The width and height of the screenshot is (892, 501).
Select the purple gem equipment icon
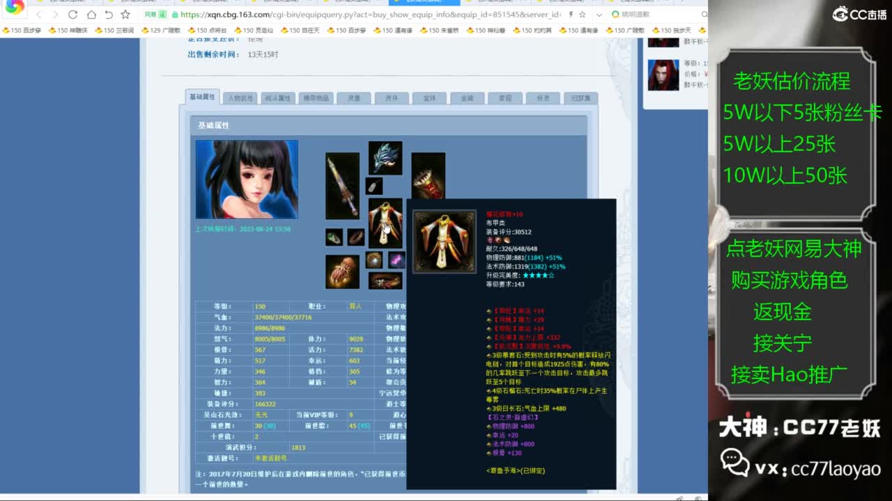point(397,260)
